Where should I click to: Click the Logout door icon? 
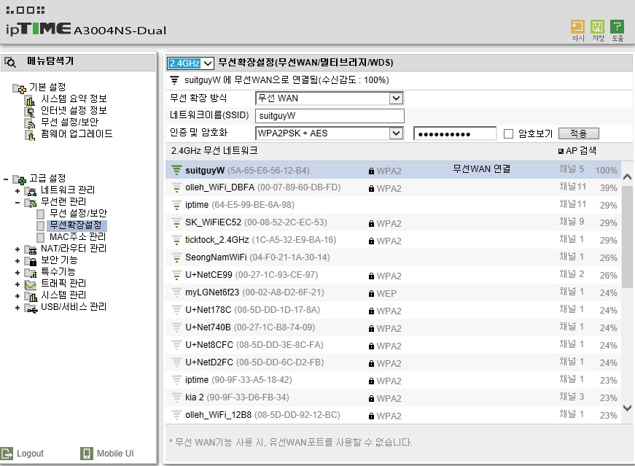click(x=7, y=454)
